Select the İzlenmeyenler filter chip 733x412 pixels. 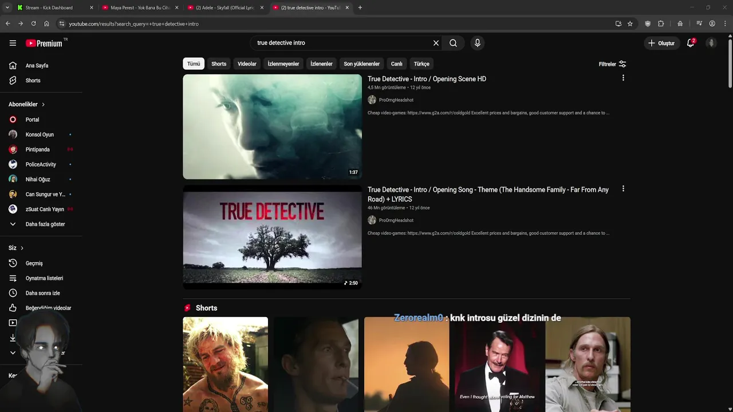point(283,64)
